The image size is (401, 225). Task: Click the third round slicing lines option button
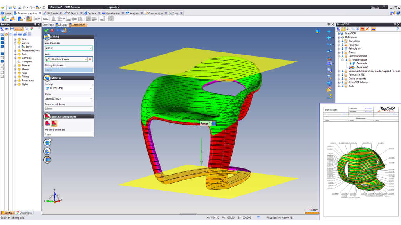[x=47, y=160]
